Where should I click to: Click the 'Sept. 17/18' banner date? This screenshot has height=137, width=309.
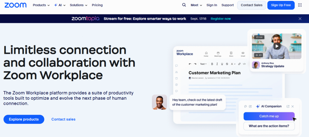point(198,19)
